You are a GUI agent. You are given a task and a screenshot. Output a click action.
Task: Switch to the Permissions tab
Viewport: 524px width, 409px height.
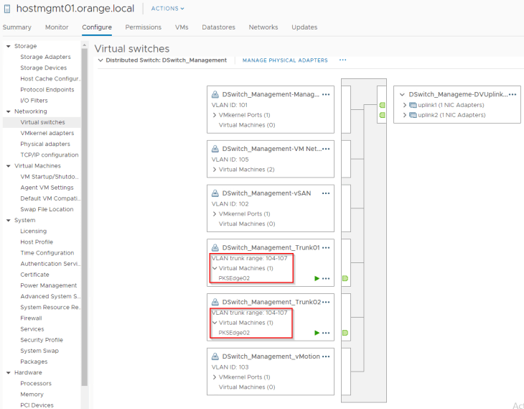(143, 27)
